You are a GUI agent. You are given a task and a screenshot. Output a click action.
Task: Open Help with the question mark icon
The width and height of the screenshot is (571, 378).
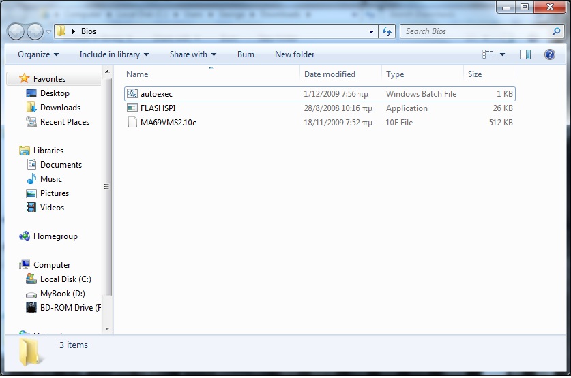pyautogui.click(x=550, y=54)
